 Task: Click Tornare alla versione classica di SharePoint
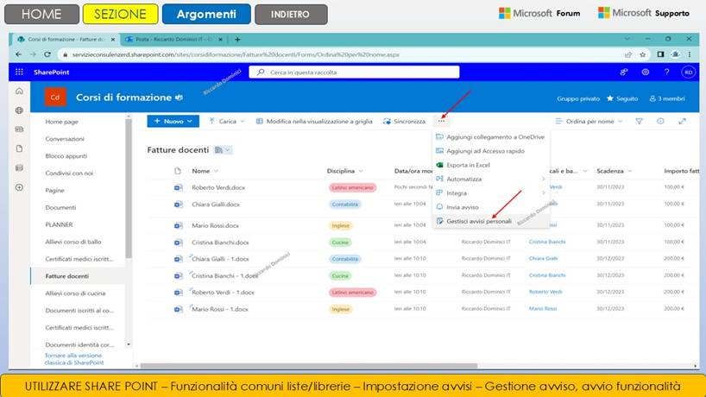pyautogui.click(x=74, y=359)
